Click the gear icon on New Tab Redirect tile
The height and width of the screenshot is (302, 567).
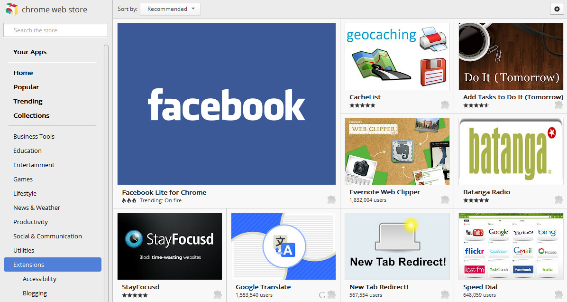[445, 294]
